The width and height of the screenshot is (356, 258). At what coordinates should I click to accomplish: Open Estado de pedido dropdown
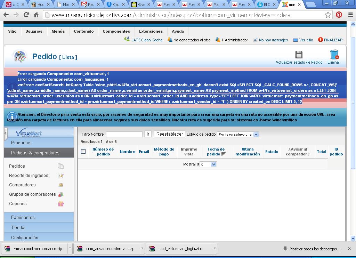pos(238,135)
